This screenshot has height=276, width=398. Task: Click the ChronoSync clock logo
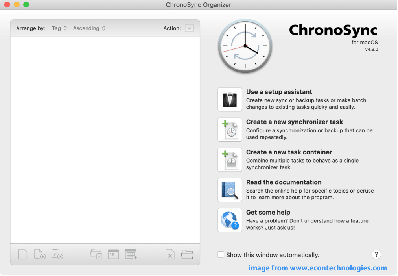[x=245, y=46]
